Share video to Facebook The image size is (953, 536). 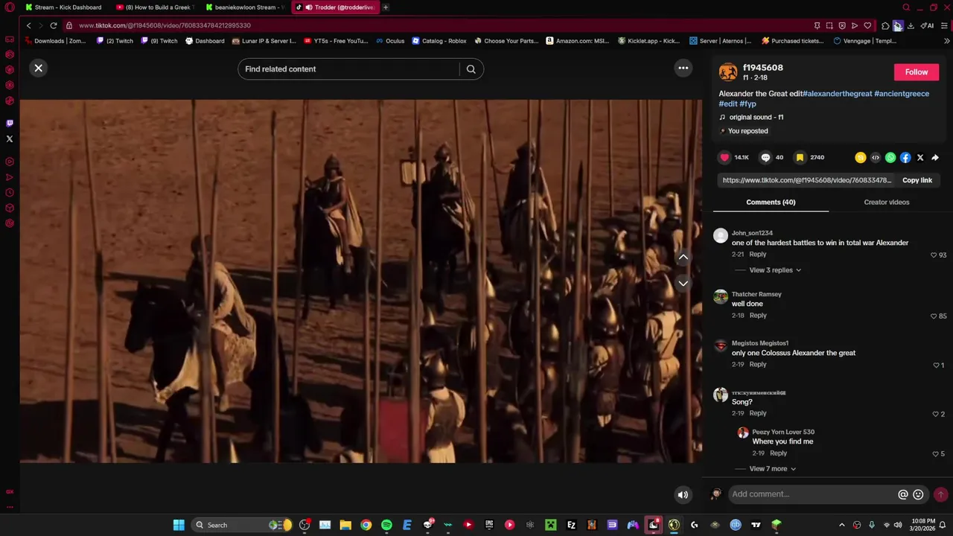905,158
